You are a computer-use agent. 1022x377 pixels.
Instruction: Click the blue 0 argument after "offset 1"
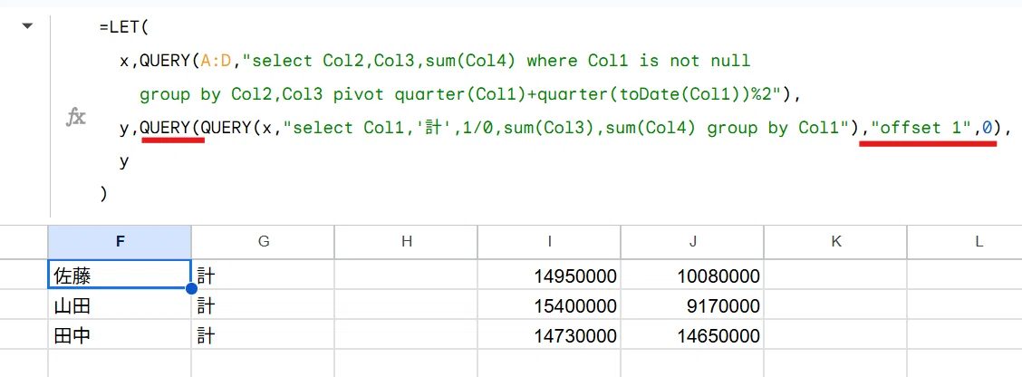987,128
